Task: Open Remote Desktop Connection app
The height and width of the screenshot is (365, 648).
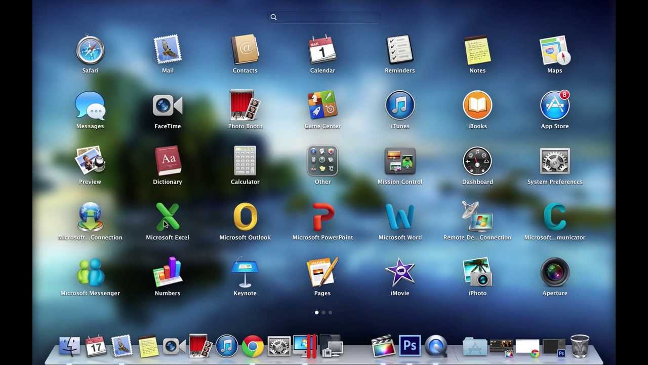Action: click(x=477, y=217)
